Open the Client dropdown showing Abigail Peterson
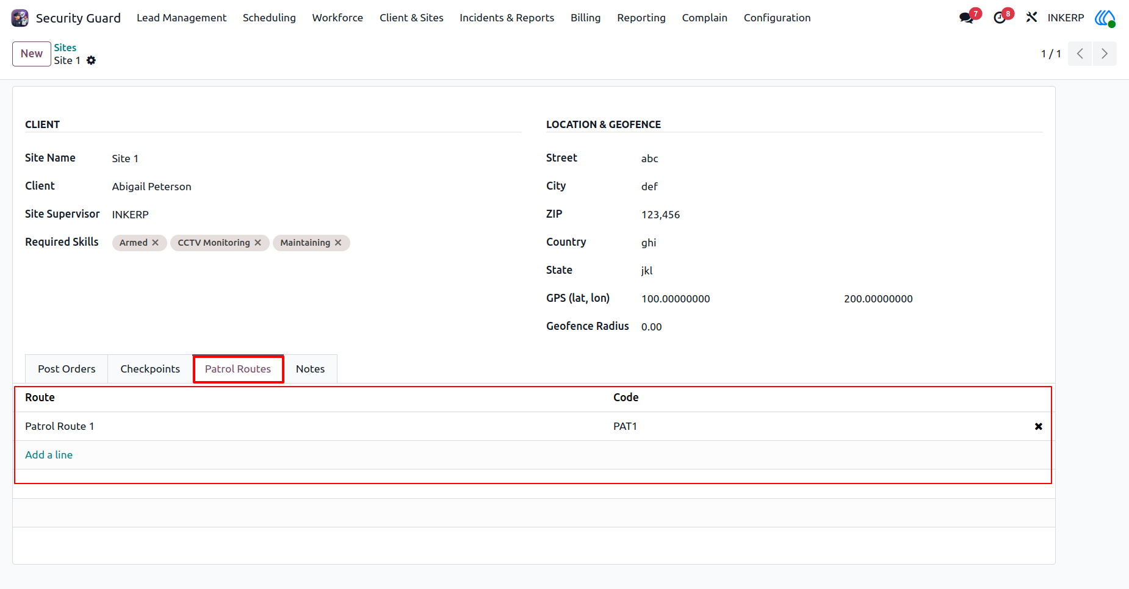 [x=316, y=187]
